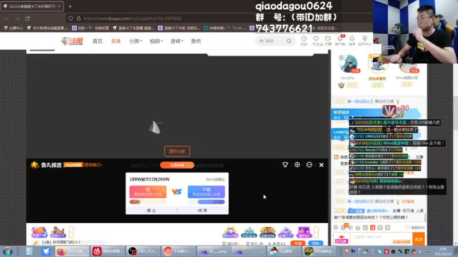Image resolution: width=458 pixels, height=257 pixels.
Task: Expand the 游戏 dropdown menu
Action: 177,41
